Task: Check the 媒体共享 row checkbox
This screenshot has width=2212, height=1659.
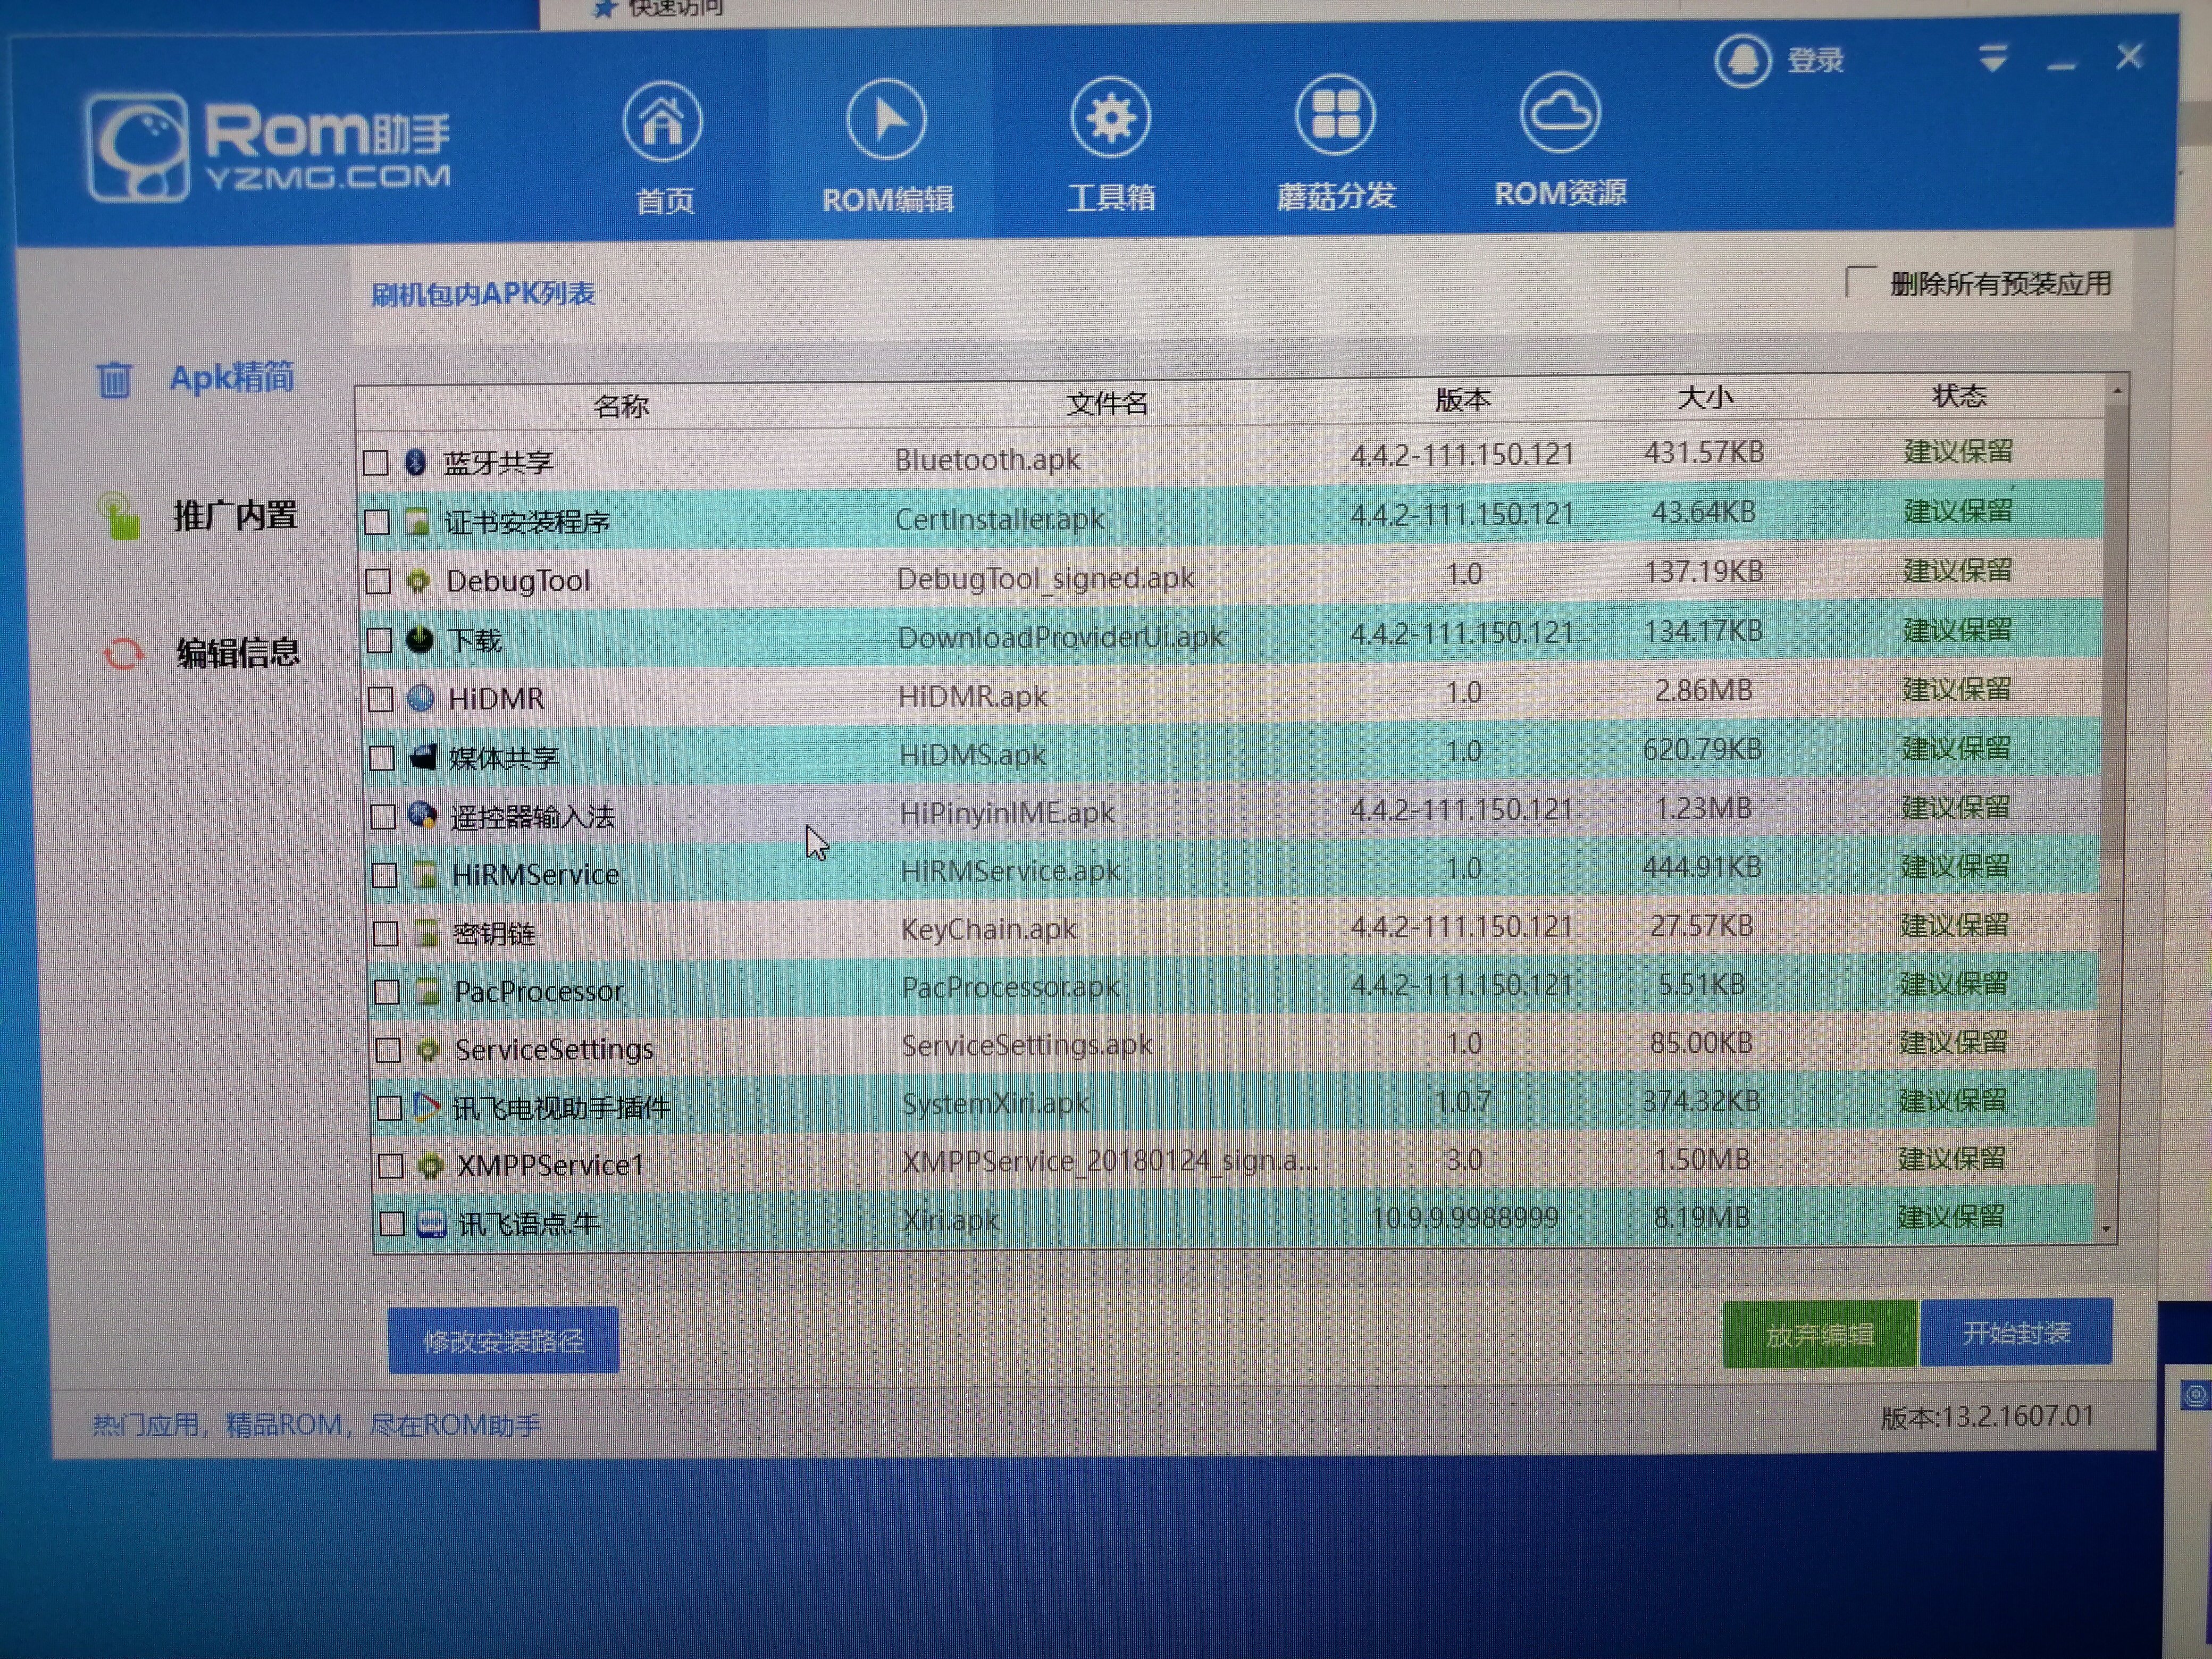Action: tap(381, 758)
